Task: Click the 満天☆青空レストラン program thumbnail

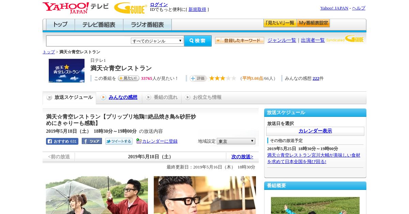Action: (x=66, y=71)
